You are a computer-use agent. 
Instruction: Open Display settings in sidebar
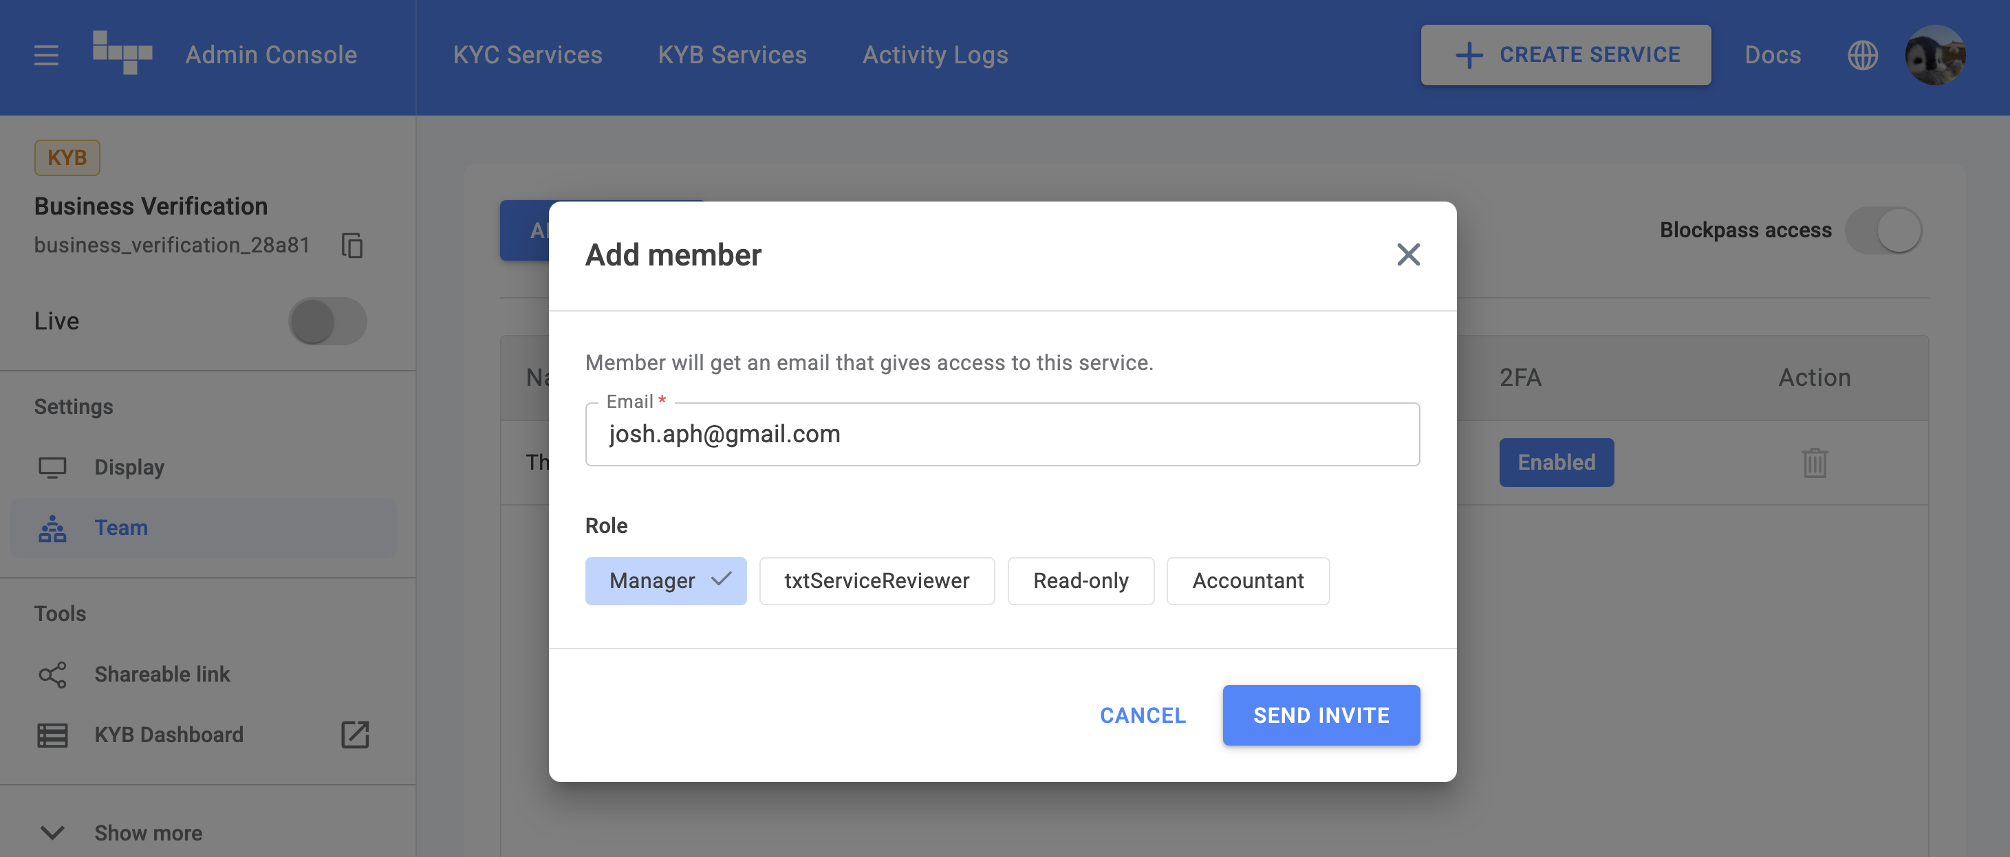coord(203,467)
